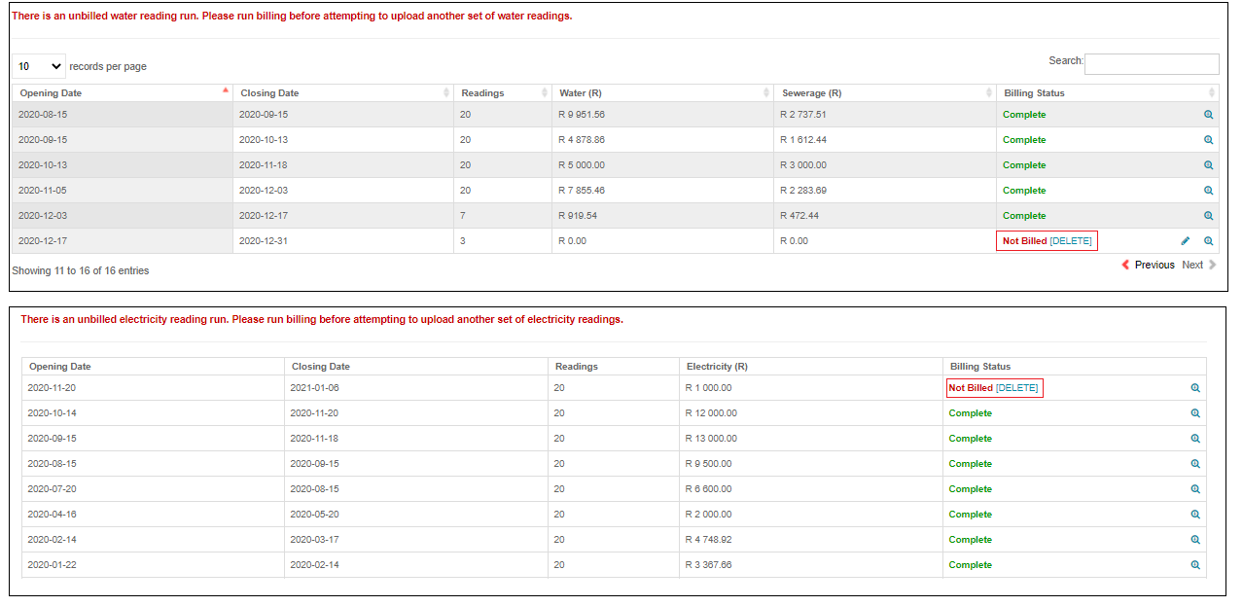View electricity run opening 2020-01-22
The width and height of the screenshot is (1243, 606).
tap(1195, 565)
